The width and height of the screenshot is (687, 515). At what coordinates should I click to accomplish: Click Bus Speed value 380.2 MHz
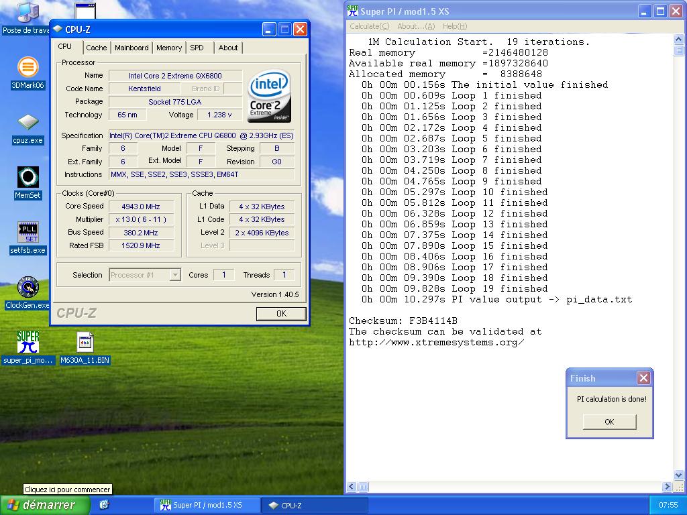(x=141, y=233)
